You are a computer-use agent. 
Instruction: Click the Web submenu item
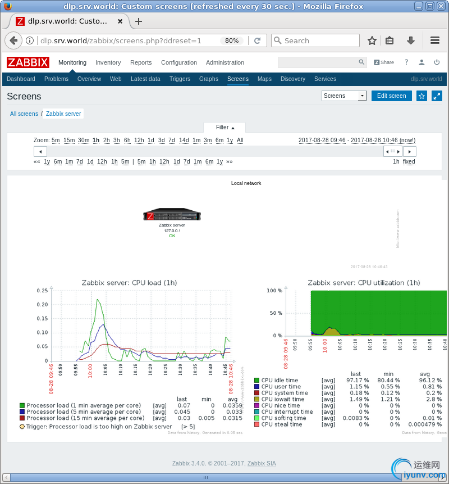(116, 79)
